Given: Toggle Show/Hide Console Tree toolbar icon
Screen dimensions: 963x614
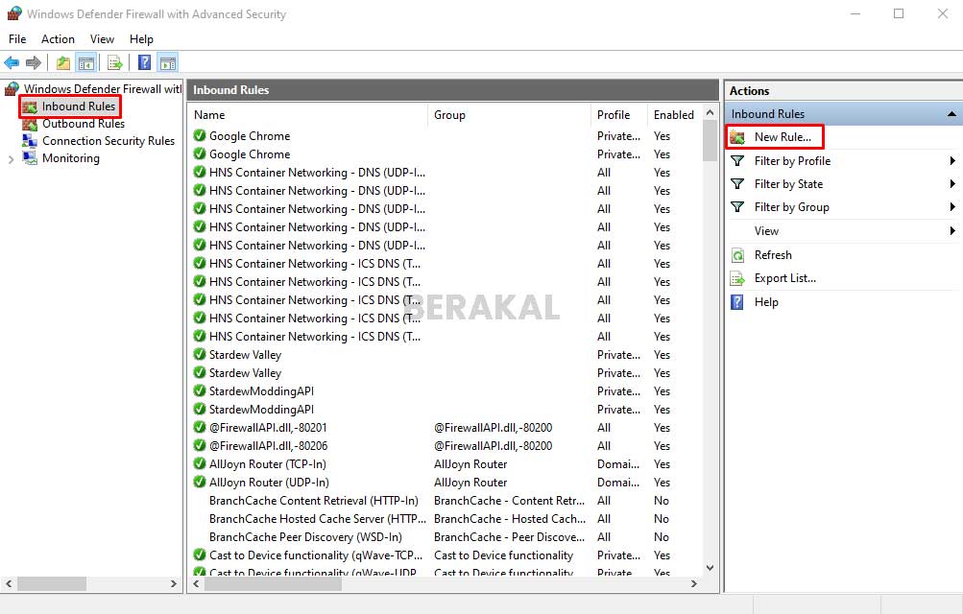Looking at the screenshot, I should (x=86, y=63).
